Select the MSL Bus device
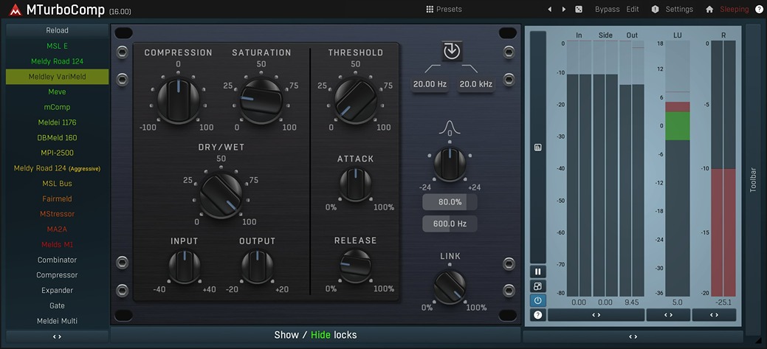767x349 pixels. point(58,183)
